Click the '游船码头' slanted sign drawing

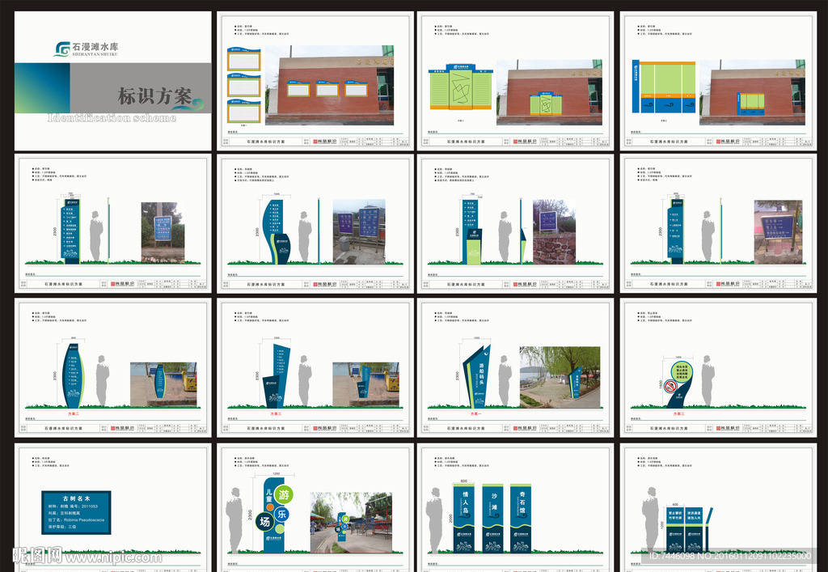click(477, 375)
